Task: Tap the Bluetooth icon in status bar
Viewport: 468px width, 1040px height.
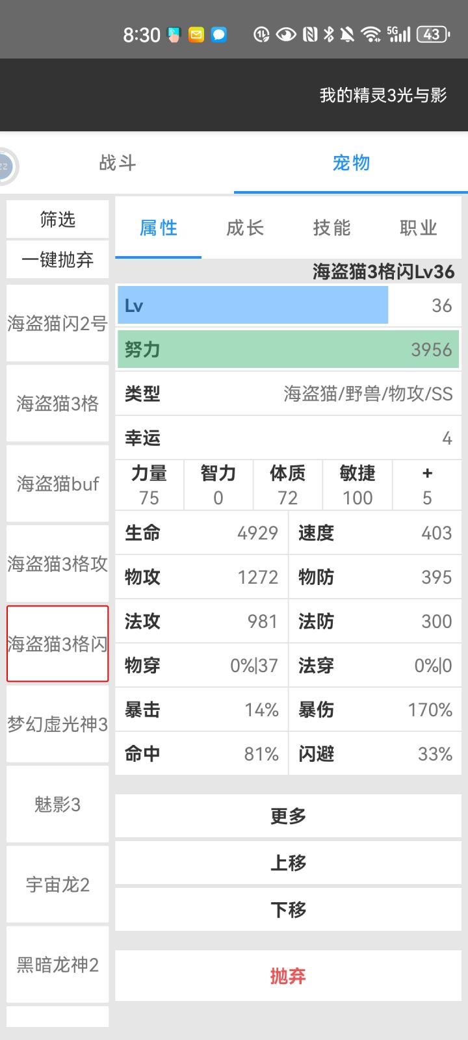Action: pyautogui.click(x=330, y=34)
